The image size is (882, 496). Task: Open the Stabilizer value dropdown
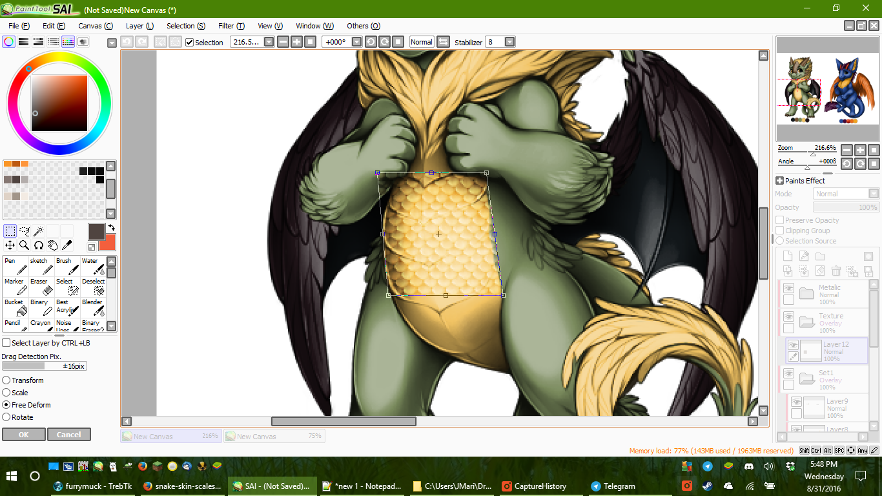click(509, 42)
